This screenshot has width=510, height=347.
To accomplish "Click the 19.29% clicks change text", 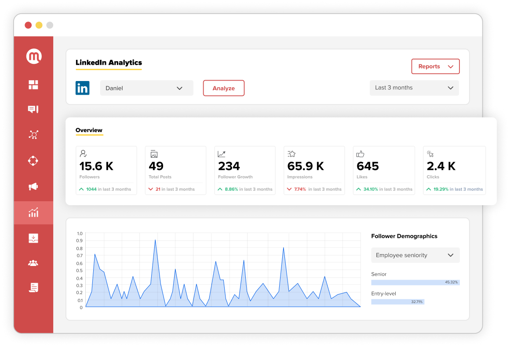I will (458, 189).
